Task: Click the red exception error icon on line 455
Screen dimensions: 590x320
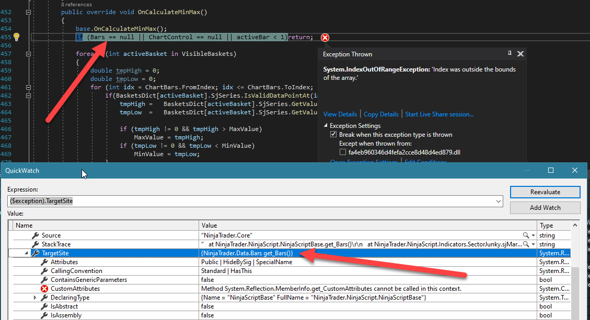Action: (x=325, y=37)
